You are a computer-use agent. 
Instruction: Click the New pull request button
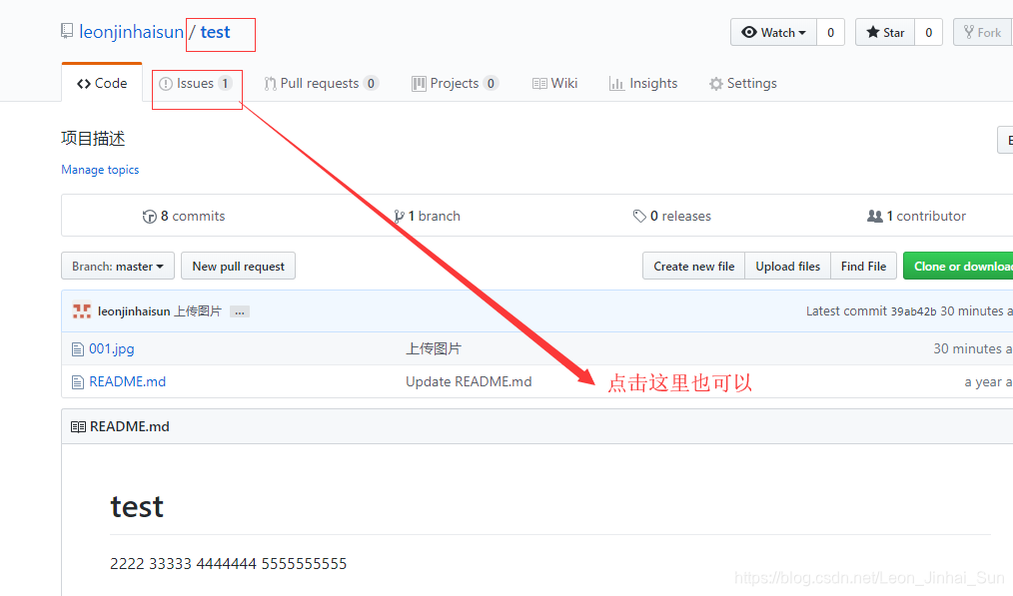pyautogui.click(x=239, y=266)
